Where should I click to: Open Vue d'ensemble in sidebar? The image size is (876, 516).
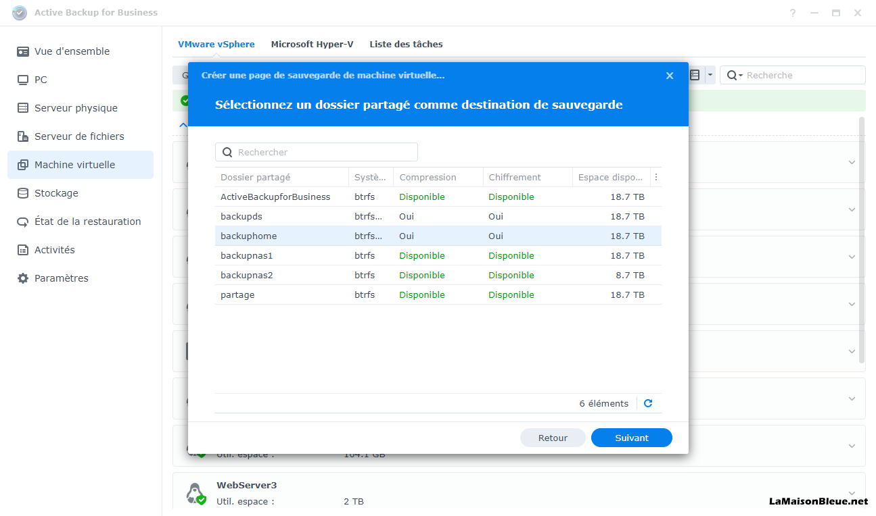[80, 51]
